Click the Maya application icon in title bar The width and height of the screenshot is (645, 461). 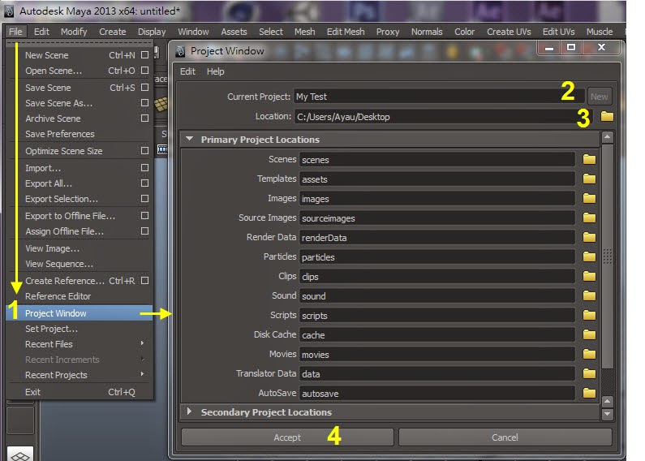pos(9,11)
